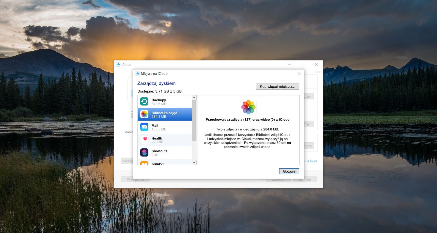Click Wyloguj się button in the iCloud window
The image size is (437, 233).
tap(135, 179)
